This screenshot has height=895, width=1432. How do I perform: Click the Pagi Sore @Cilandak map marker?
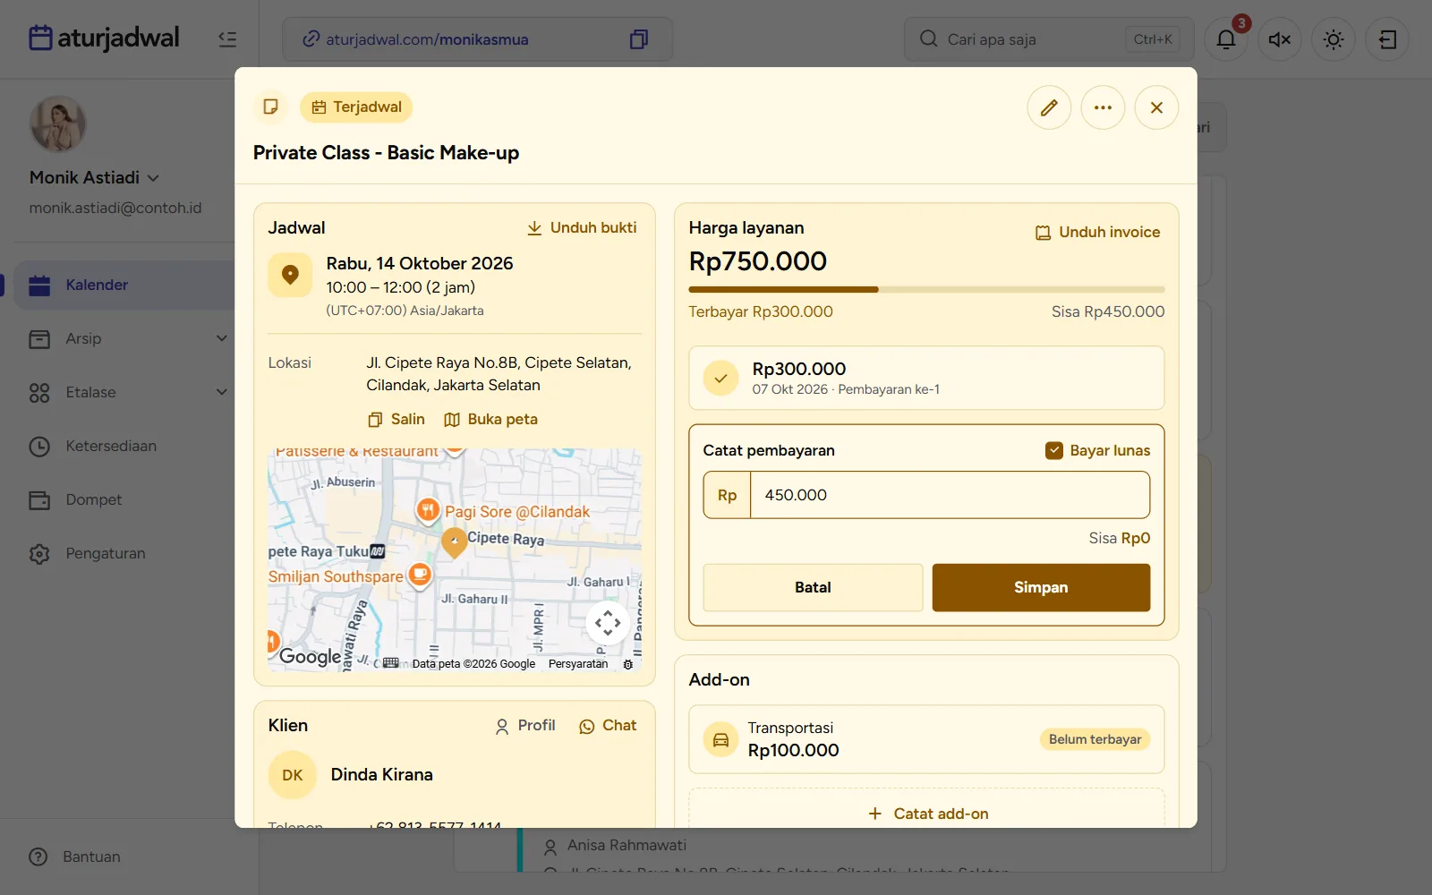(x=428, y=510)
